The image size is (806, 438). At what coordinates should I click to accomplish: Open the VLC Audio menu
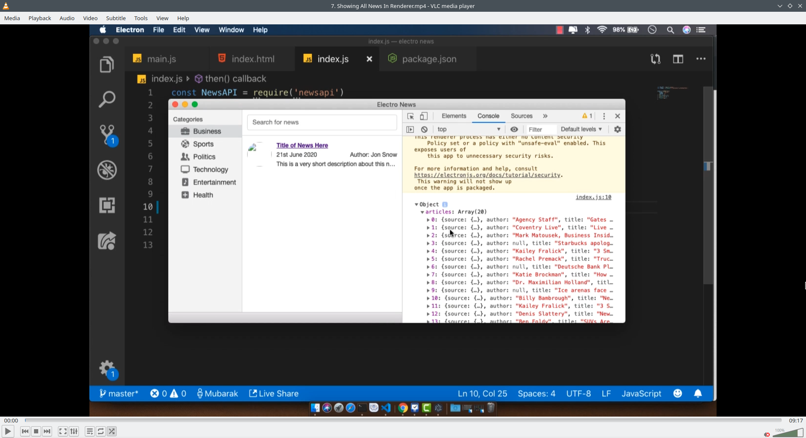67,18
